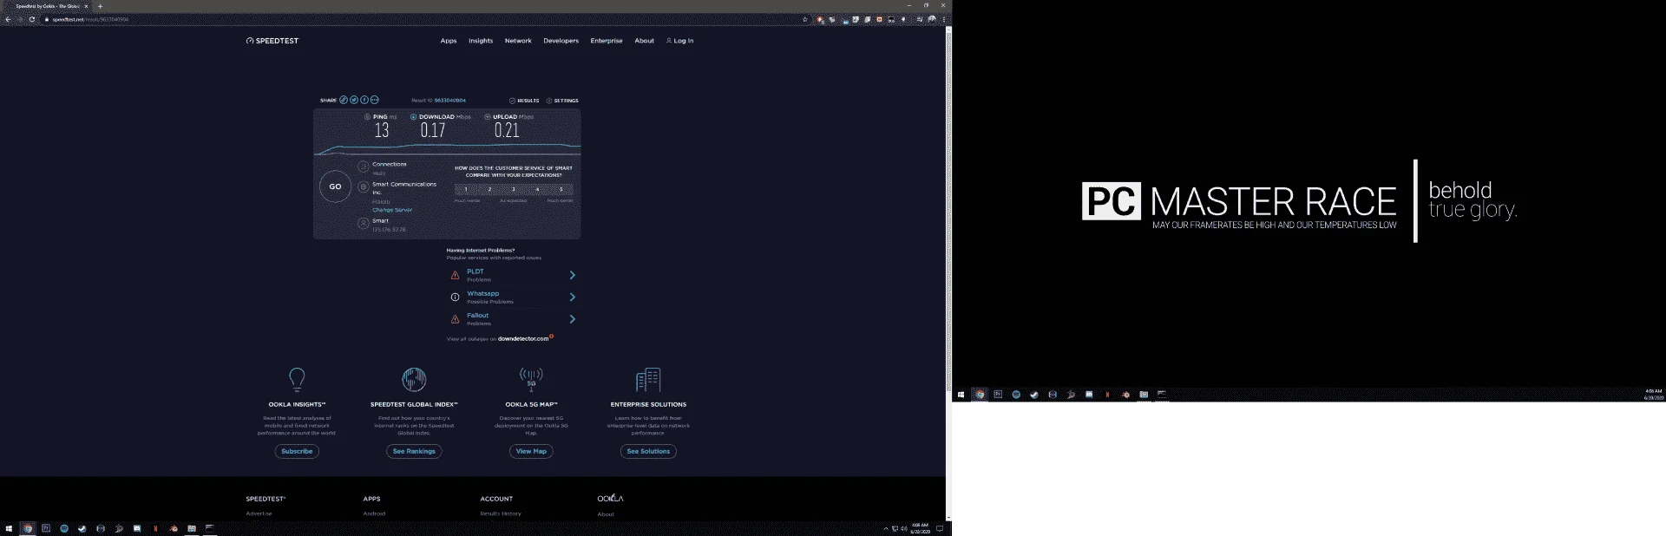Open Steam from the left taskbar
1666x536 pixels.
[x=82, y=528]
